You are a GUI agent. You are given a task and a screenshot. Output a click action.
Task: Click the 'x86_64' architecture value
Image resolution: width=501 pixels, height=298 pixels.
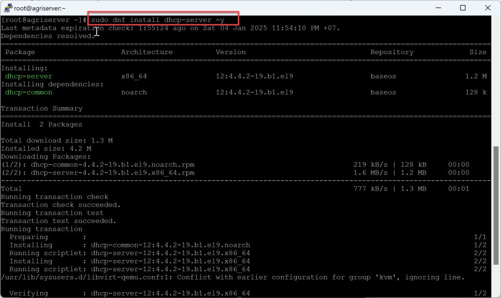point(134,76)
